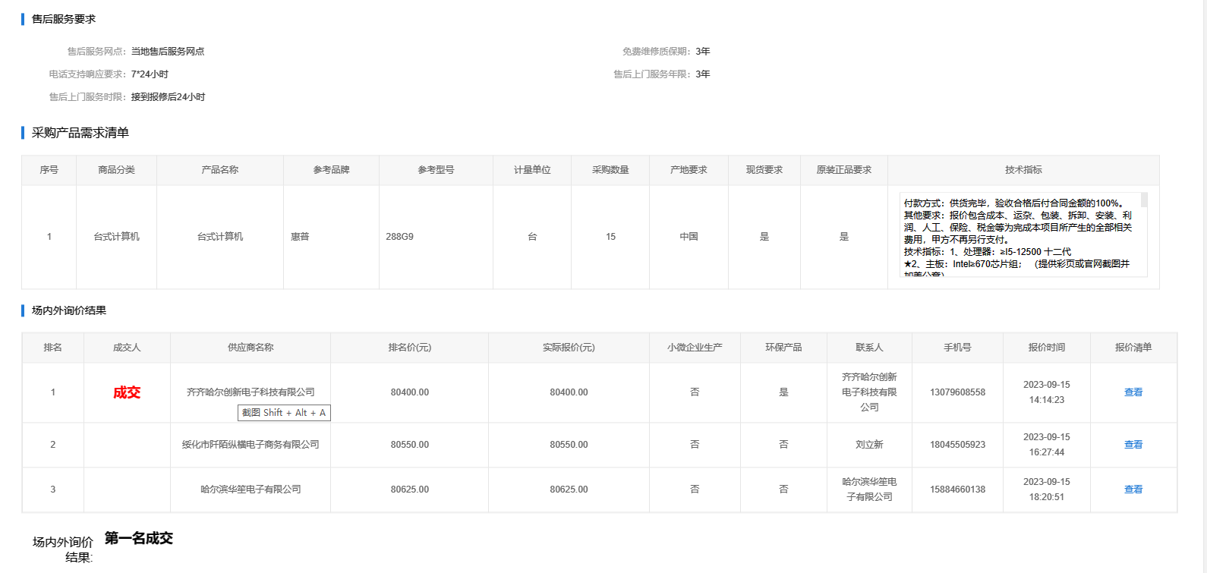Open 查看 link for 绥化市阡陌纵横 quote
The width and height of the screenshot is (1207, 573).
coord(1133,445)
